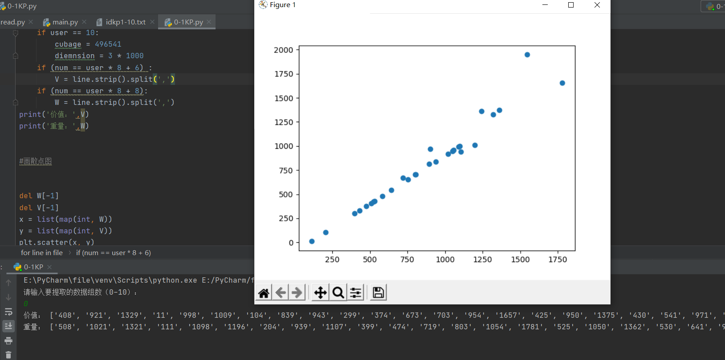This screenshot has width=725, height=360.
Task: Save the figure with disk icon
Action: [378, 292]
